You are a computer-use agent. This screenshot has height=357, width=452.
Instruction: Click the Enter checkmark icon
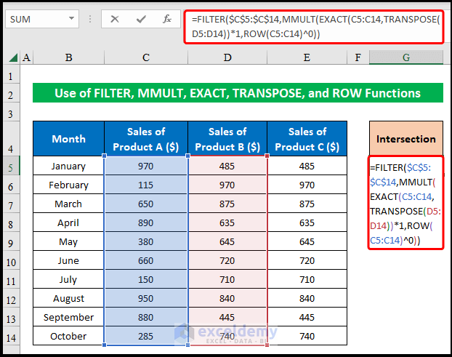pyautogui.click(x=140, y=19)
